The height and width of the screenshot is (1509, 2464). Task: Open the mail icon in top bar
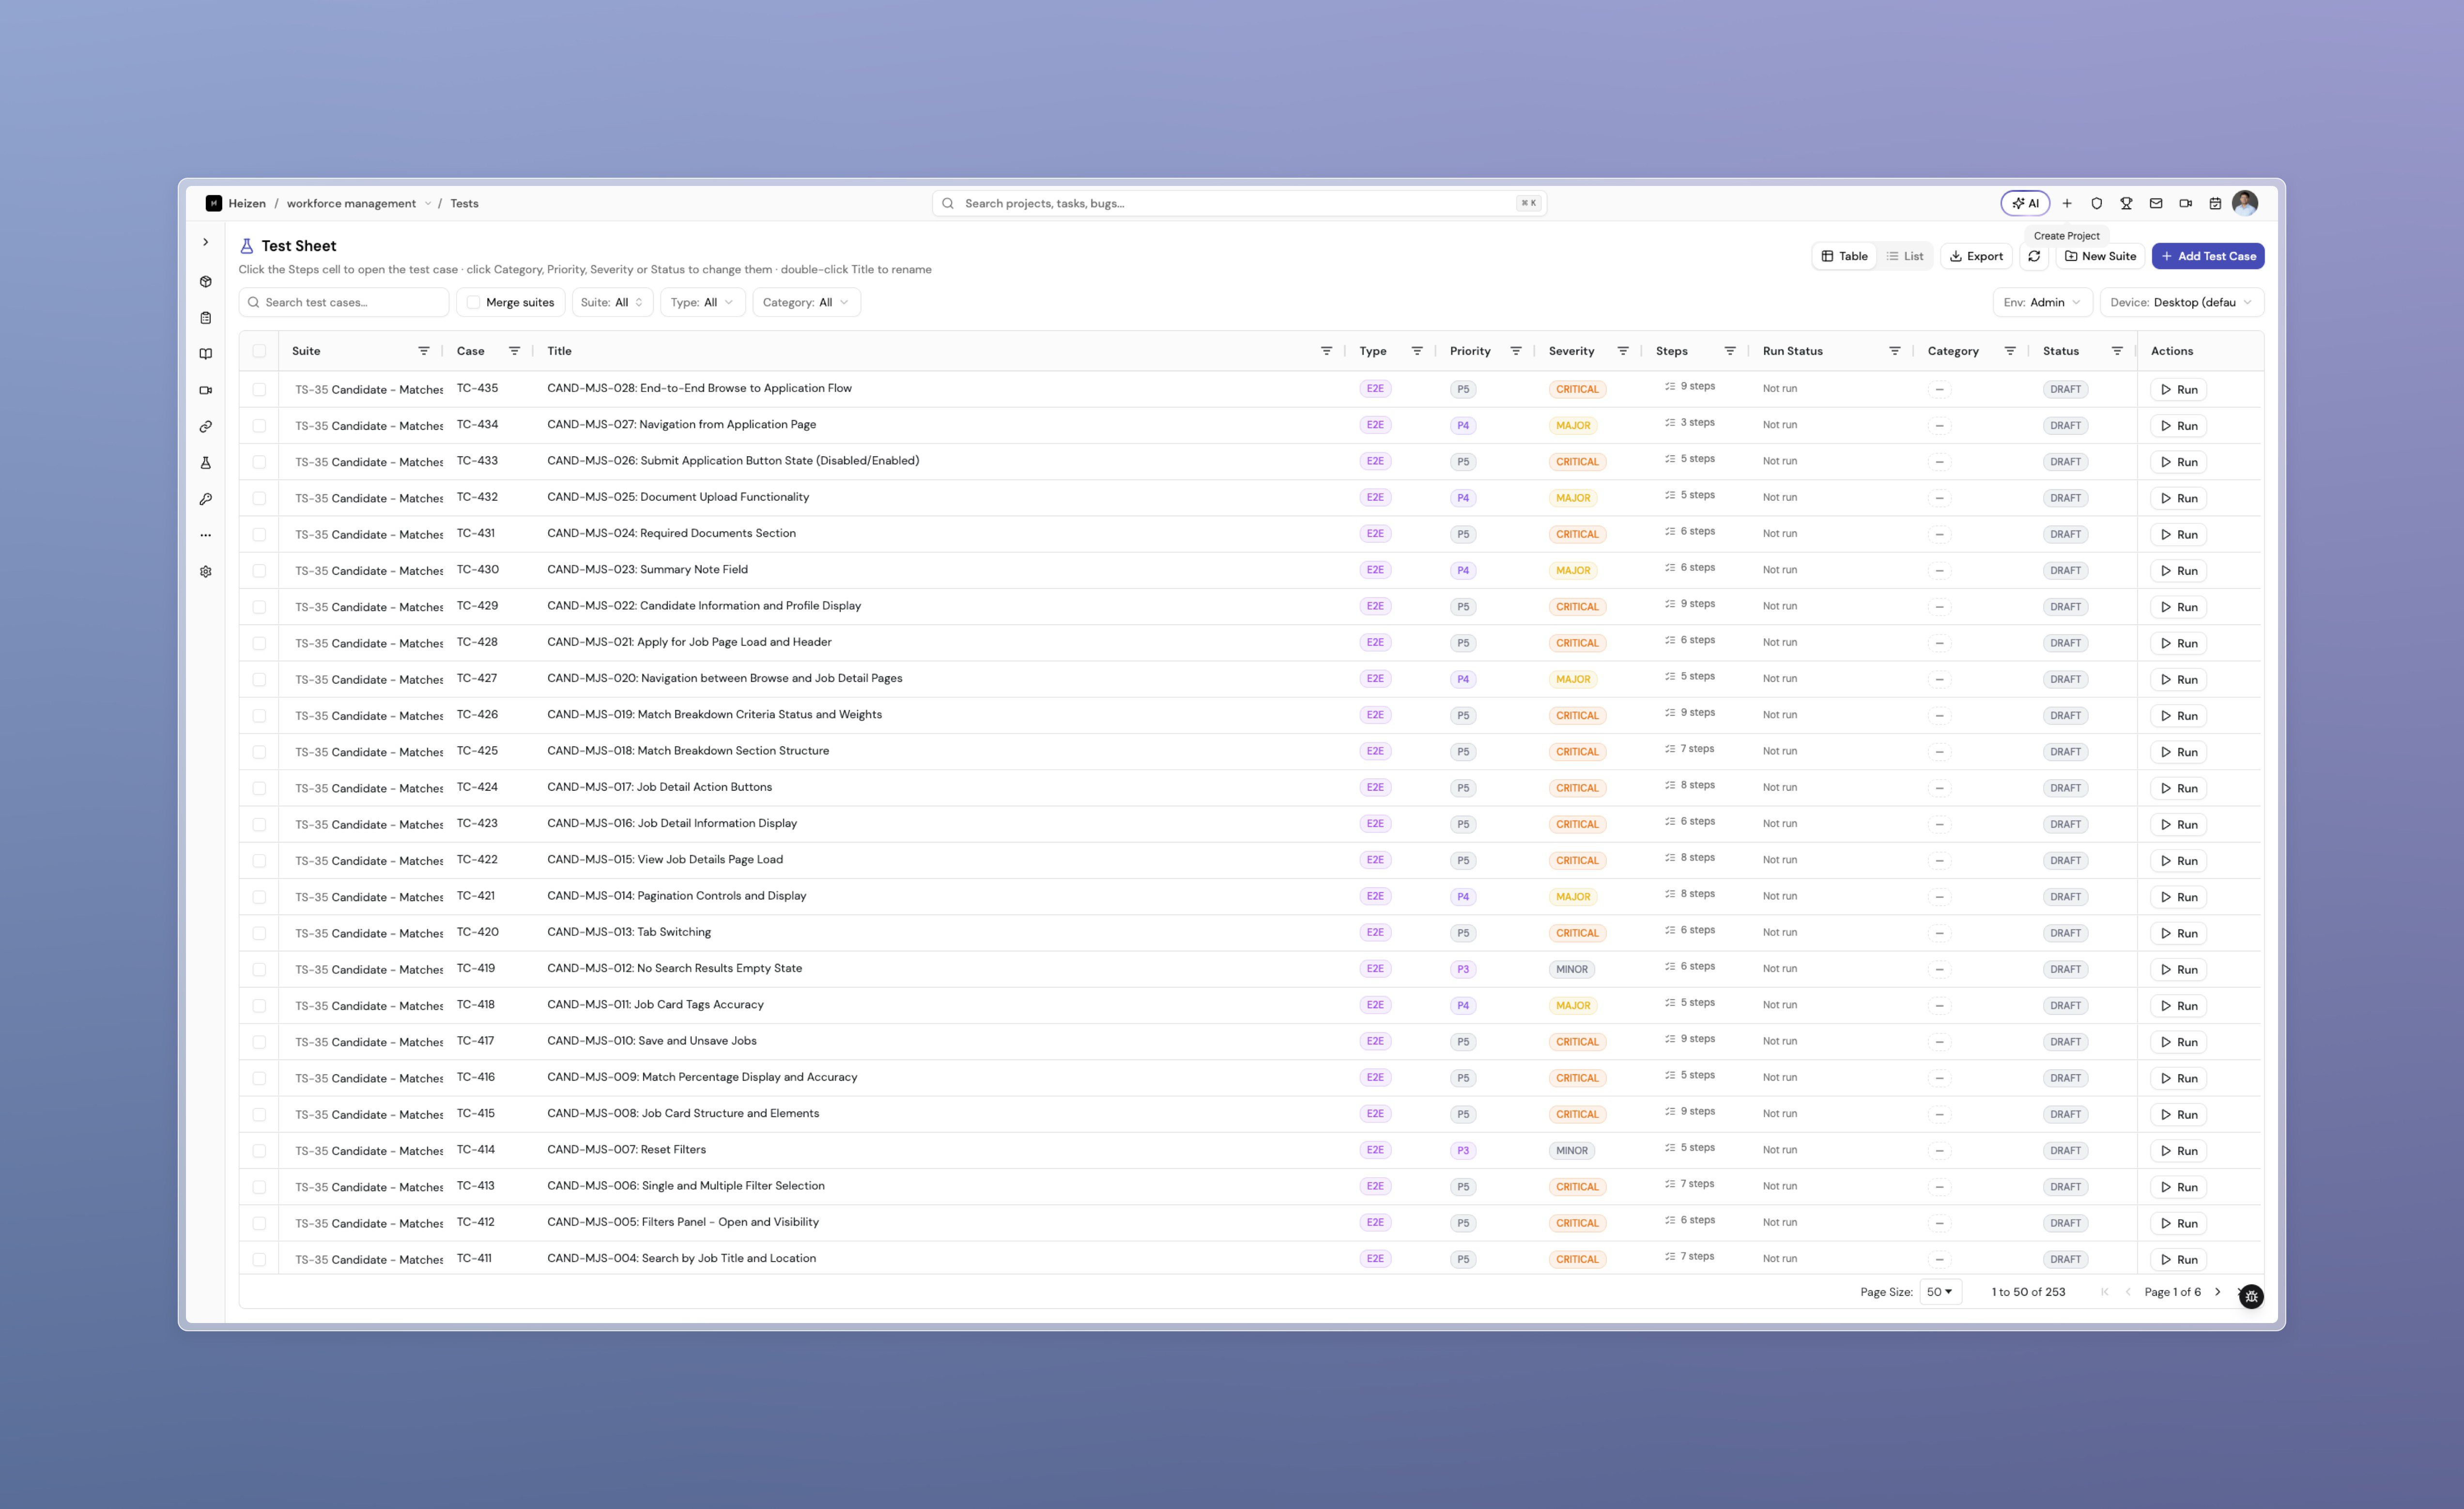point(2156,203)
